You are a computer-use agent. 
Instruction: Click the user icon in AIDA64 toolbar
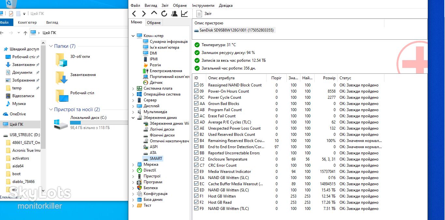point(174,14)
